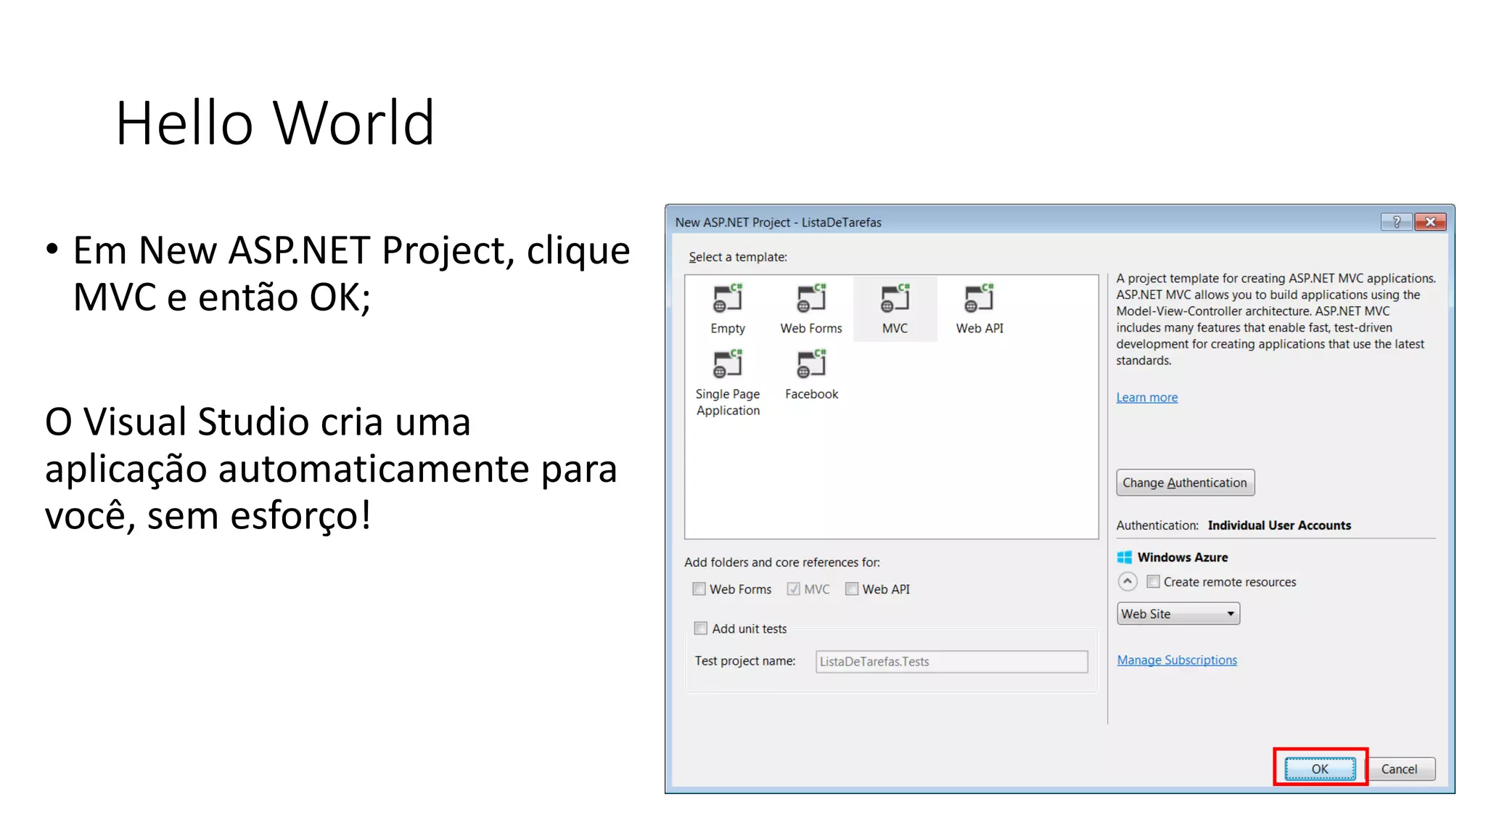
Task: Click the dialog title ListaDeTarefas text
Action: [841, 222]
